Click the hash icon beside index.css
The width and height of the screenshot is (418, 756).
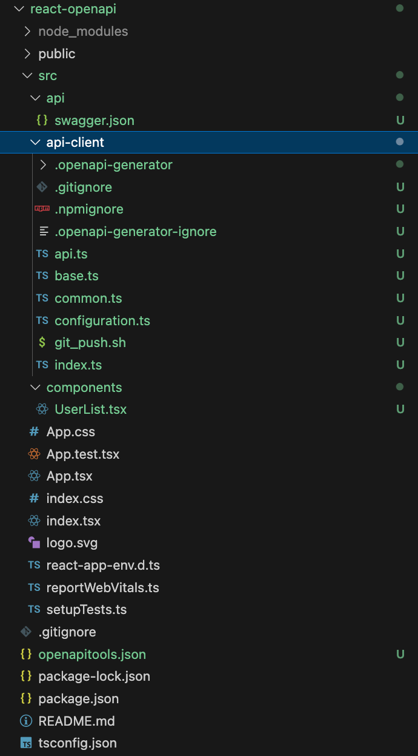point(34,498)
